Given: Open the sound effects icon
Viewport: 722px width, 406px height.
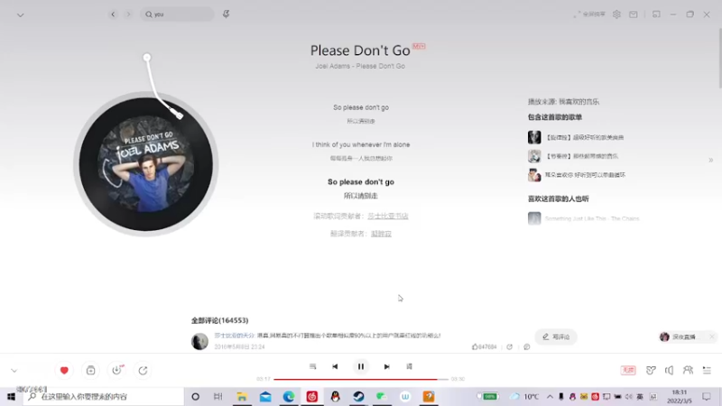Looking at the screenshot, I should [x=651, y=370].
